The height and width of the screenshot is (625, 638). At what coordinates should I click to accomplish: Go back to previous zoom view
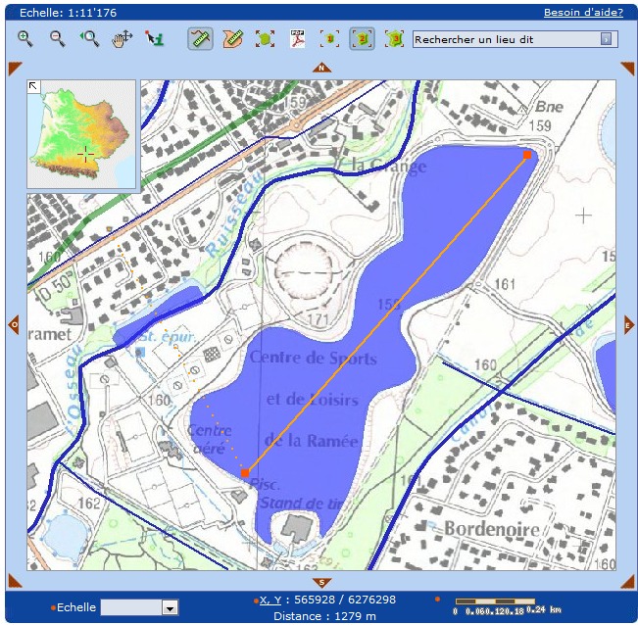(89, 39)
